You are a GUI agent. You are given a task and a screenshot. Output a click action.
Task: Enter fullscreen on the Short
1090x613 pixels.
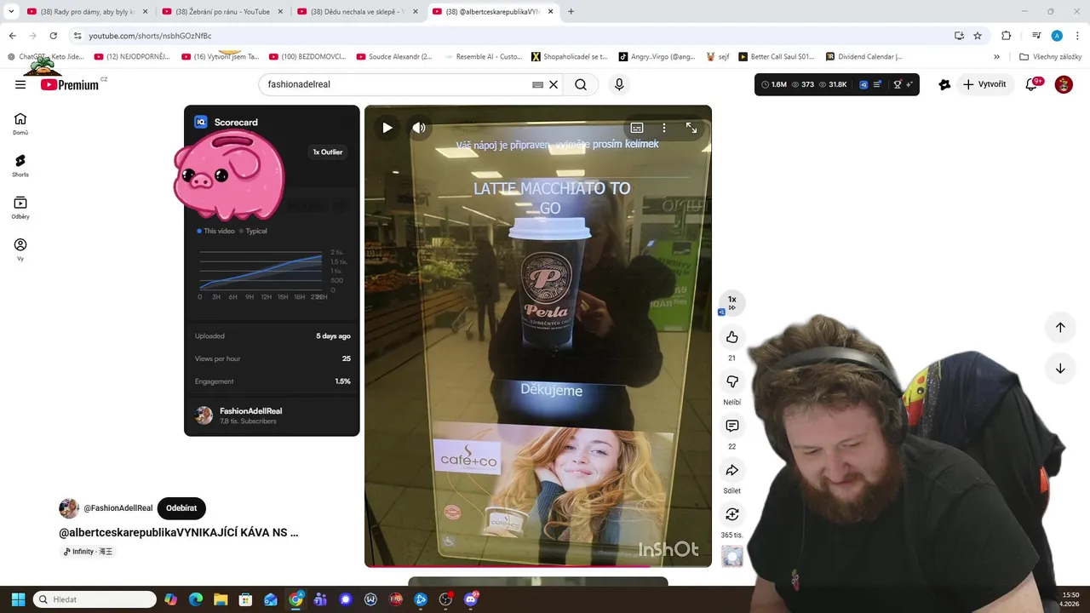tap(691, 128)
